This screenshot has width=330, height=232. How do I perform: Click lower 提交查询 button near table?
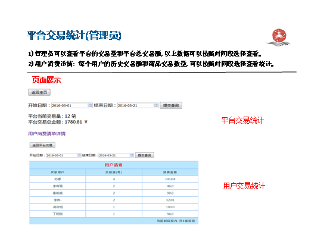coord(145,155)
